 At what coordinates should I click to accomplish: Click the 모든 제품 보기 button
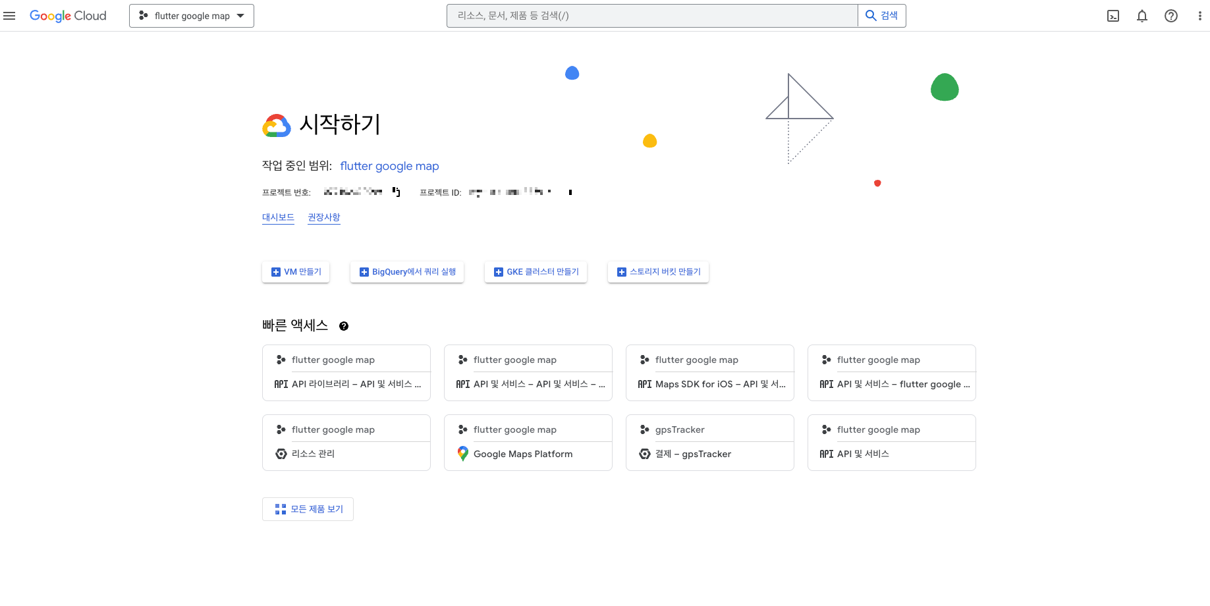click(x=308, y=509)
